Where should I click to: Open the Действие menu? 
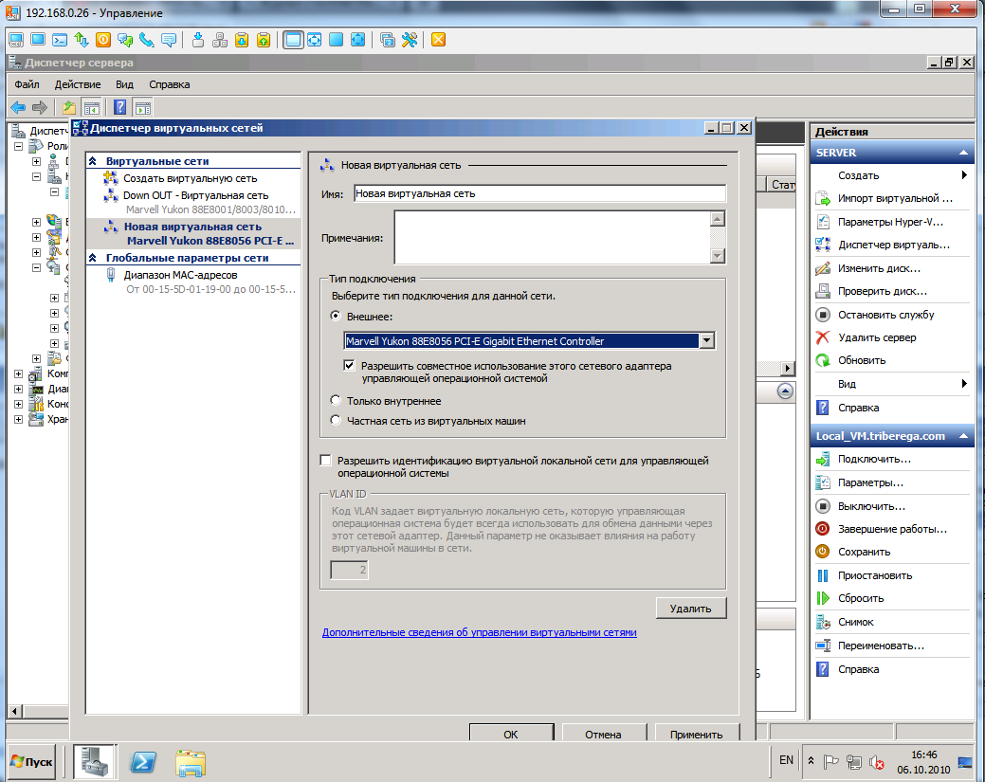(x=78, y=84)
